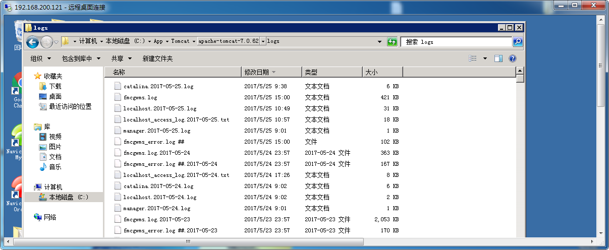The height and width of the screenshot is (250, 609).
Task: Click remote desktop horizontal scrollbar thumb
Action: [189, 242]
